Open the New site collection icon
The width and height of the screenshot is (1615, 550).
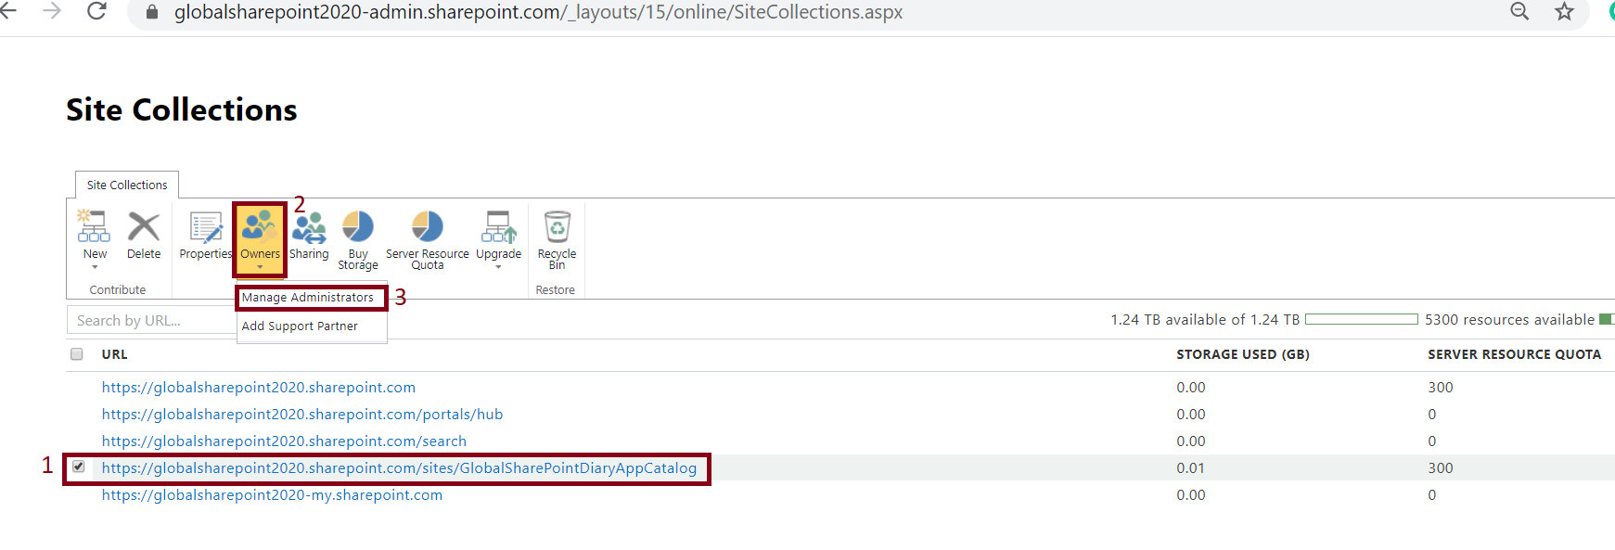point(94,226)
